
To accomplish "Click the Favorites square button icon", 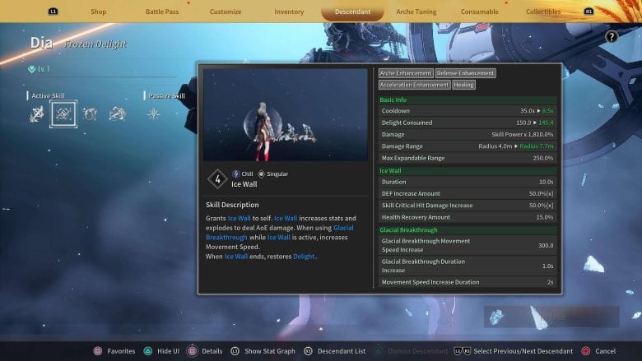I will 98,351.
